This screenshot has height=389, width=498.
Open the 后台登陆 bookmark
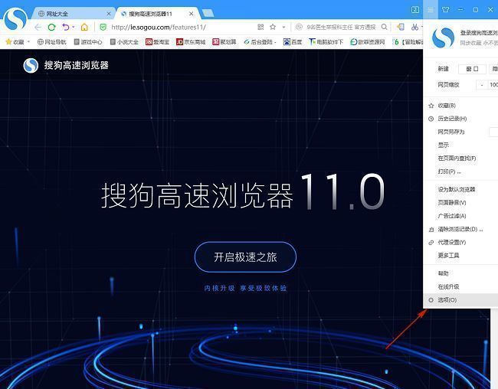(x=259, y=41)
